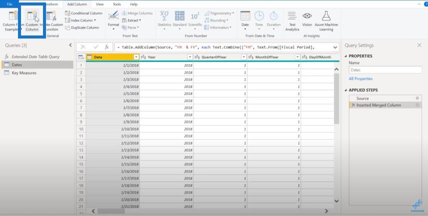This screenshot has width=428, height=216.
Task: Add a Conditional Column
Action: [x=83, y=13]
